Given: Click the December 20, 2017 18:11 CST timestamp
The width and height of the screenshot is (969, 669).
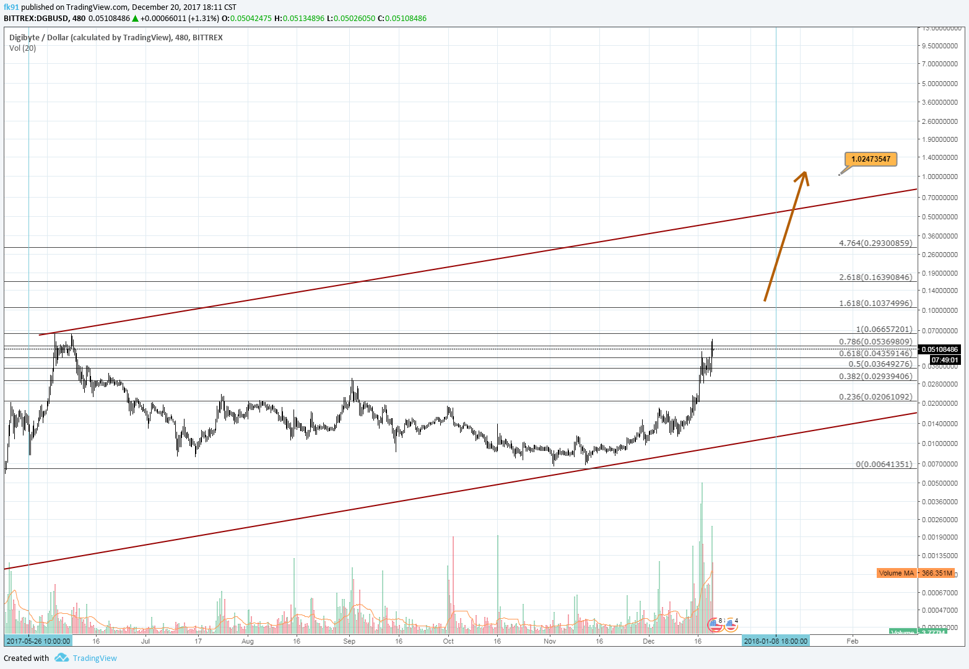Looking at the screenshot, I should tap(185, 7).
